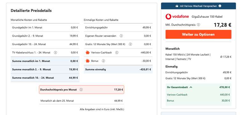Open info icon beside Eigenen Router verwenden
The image size is (245, 115).
coord(121,36)
